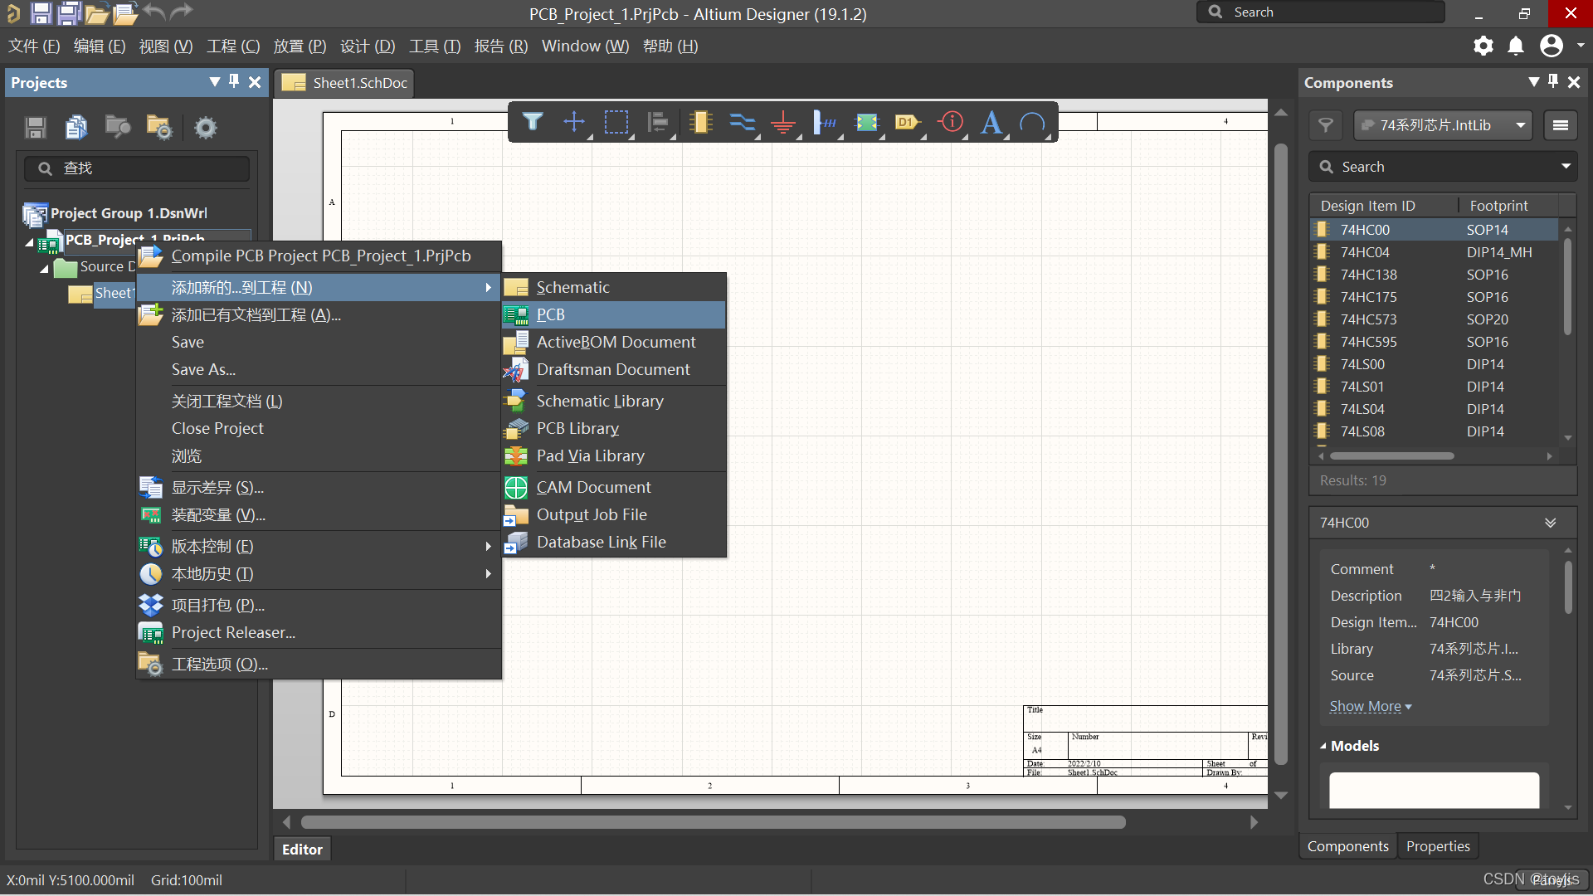Pin the Components panel
Image resolution: width=1593 pixels, height=896 pixels.
1553,81
